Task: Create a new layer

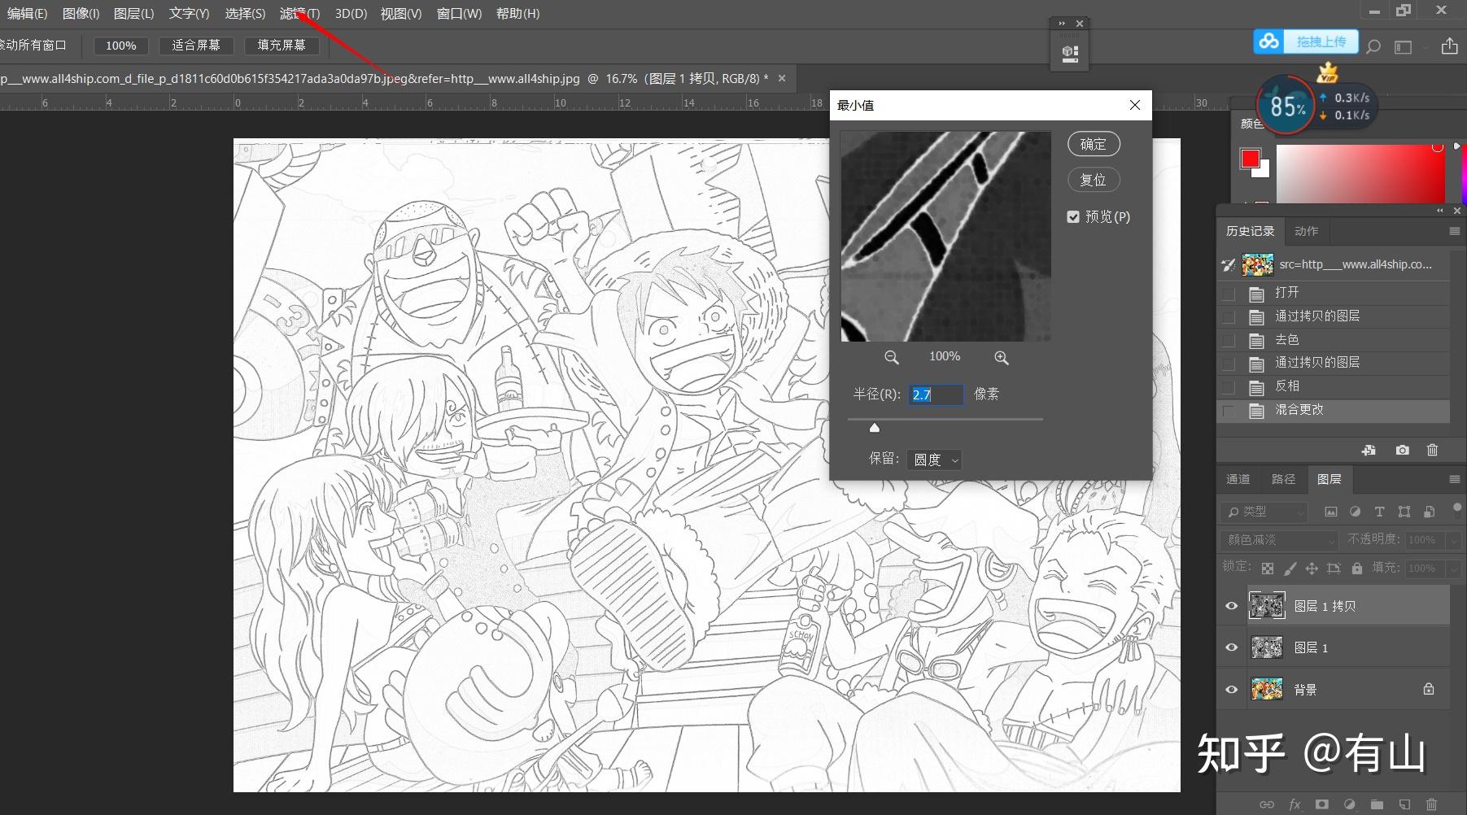Action: coord(1404,804)
